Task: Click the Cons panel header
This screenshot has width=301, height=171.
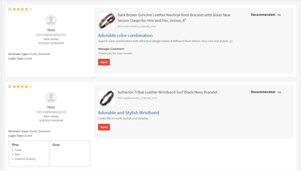Action: (56, 145)
